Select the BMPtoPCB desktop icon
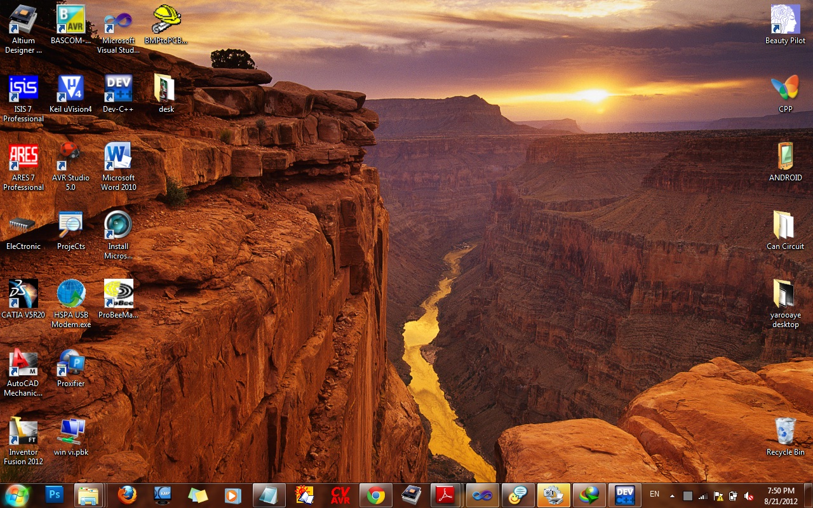 point(166,25)
